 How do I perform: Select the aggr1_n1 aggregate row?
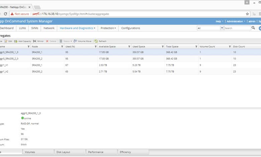click(x=130, y=65)
